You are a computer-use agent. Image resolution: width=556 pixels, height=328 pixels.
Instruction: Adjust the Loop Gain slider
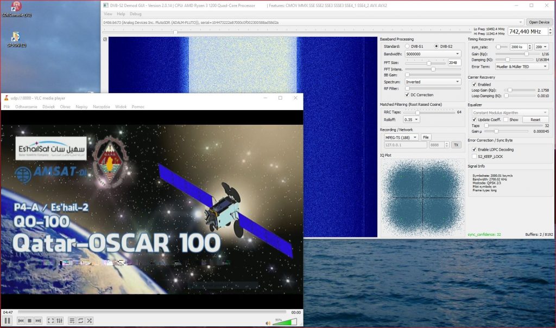click(509, 91)
